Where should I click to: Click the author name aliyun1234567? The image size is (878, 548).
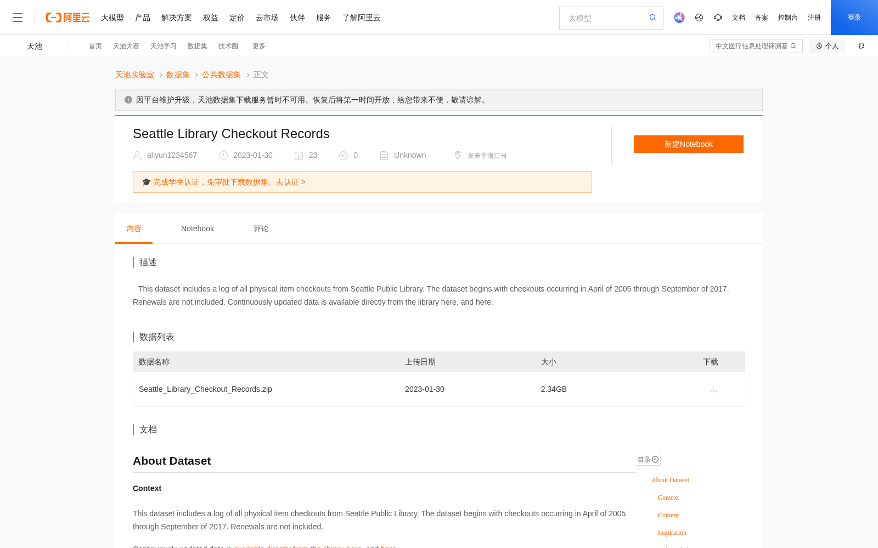click(x=172, y=155)
